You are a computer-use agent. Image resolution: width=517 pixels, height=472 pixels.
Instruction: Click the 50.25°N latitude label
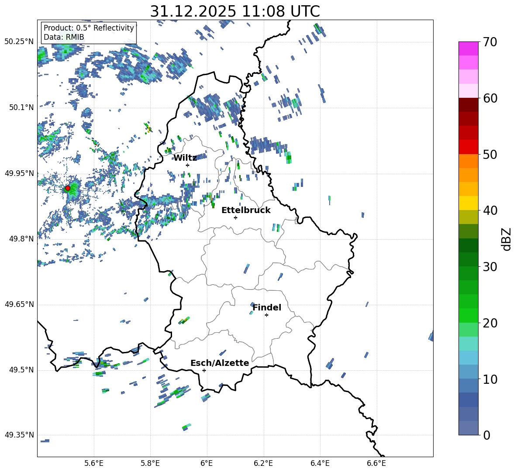(x=19, y=42)
